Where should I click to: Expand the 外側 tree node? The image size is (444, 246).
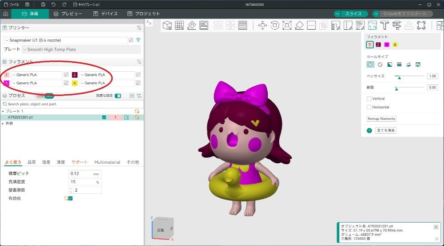(3, 123)
